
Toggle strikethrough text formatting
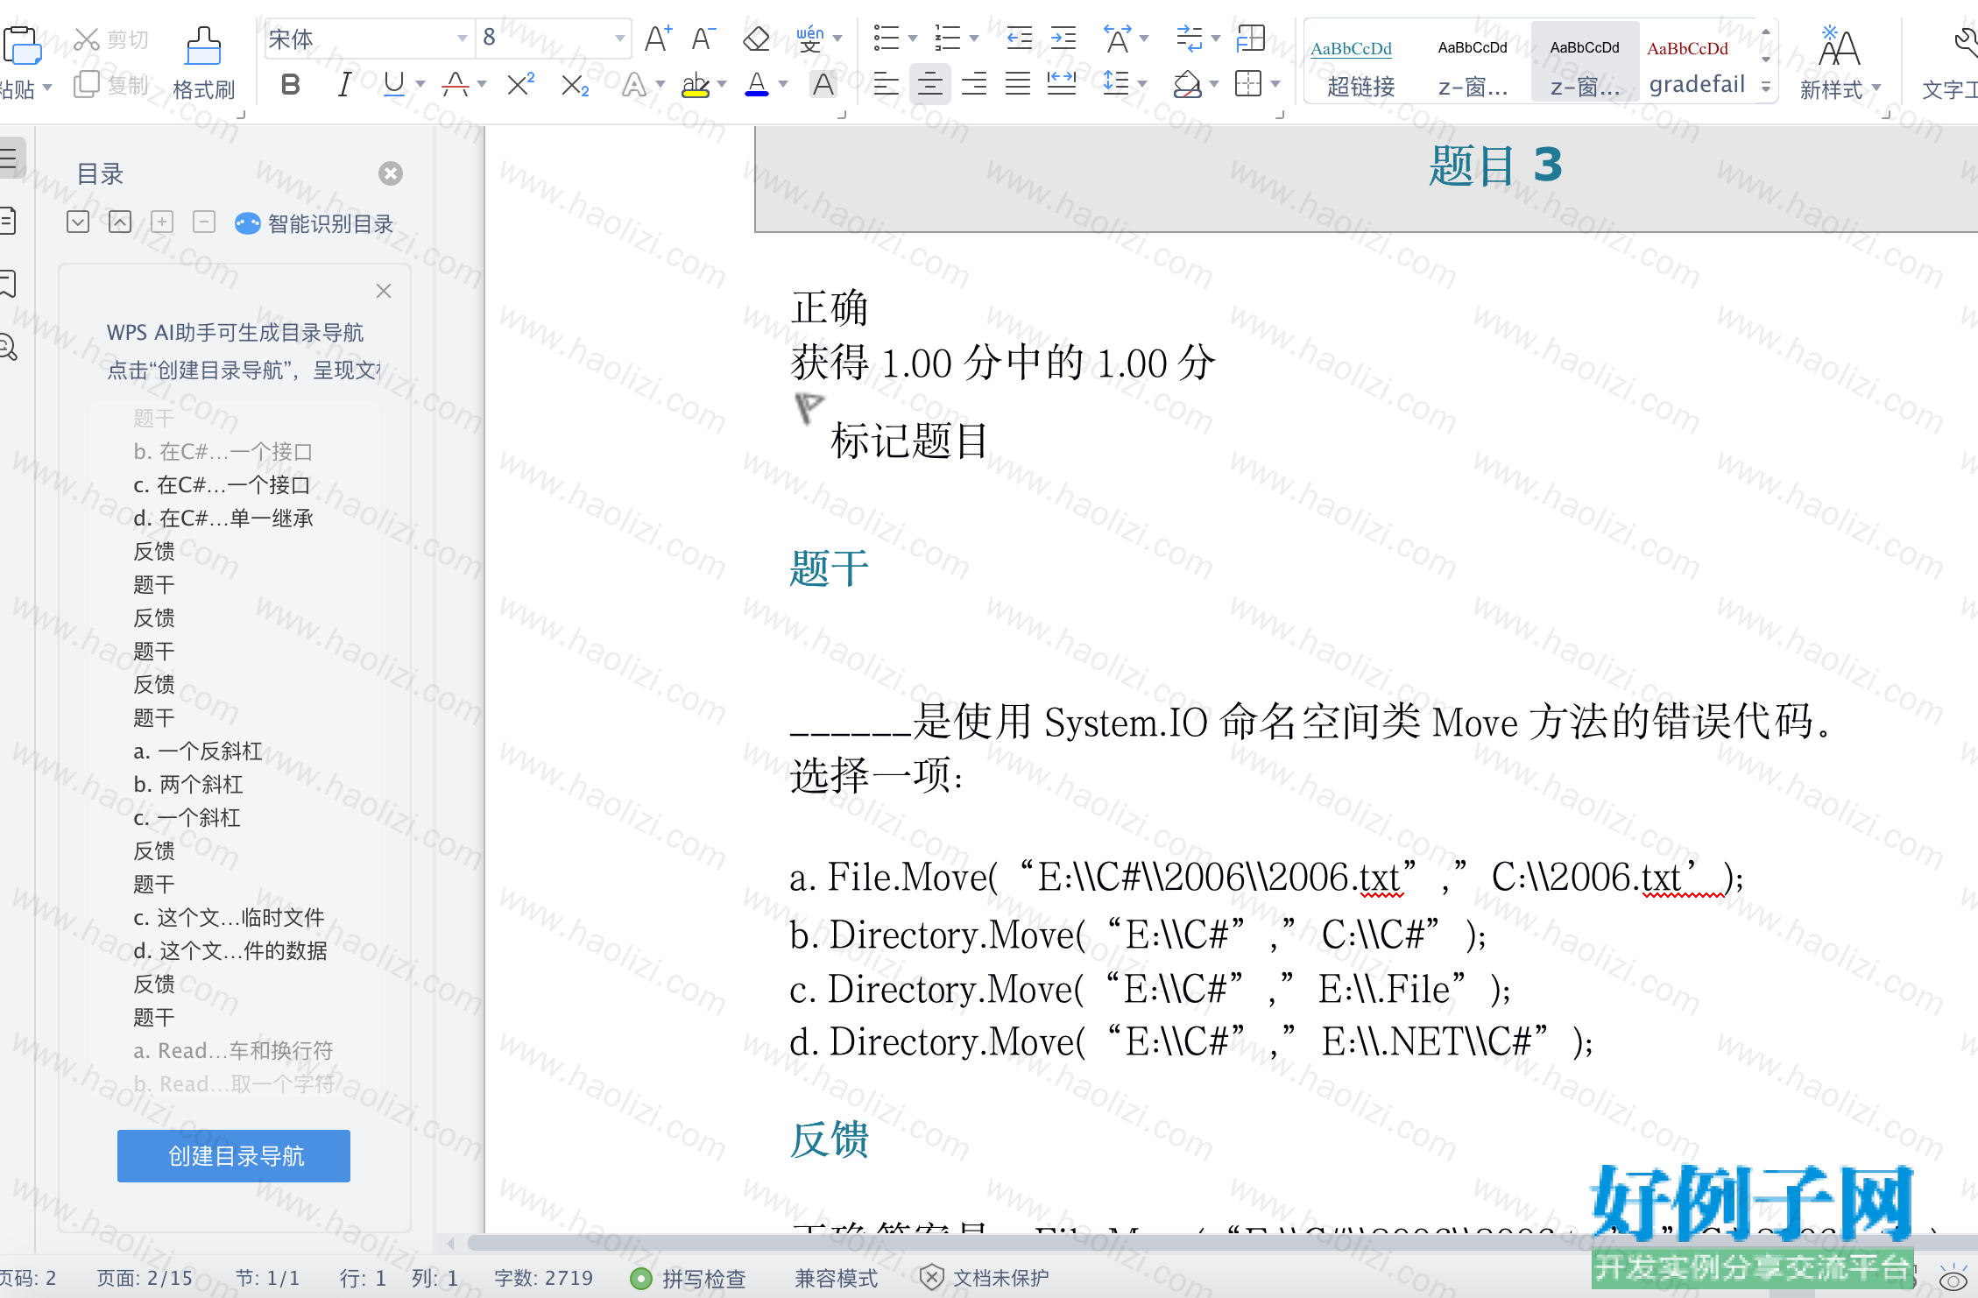click(x=456, y=85)
